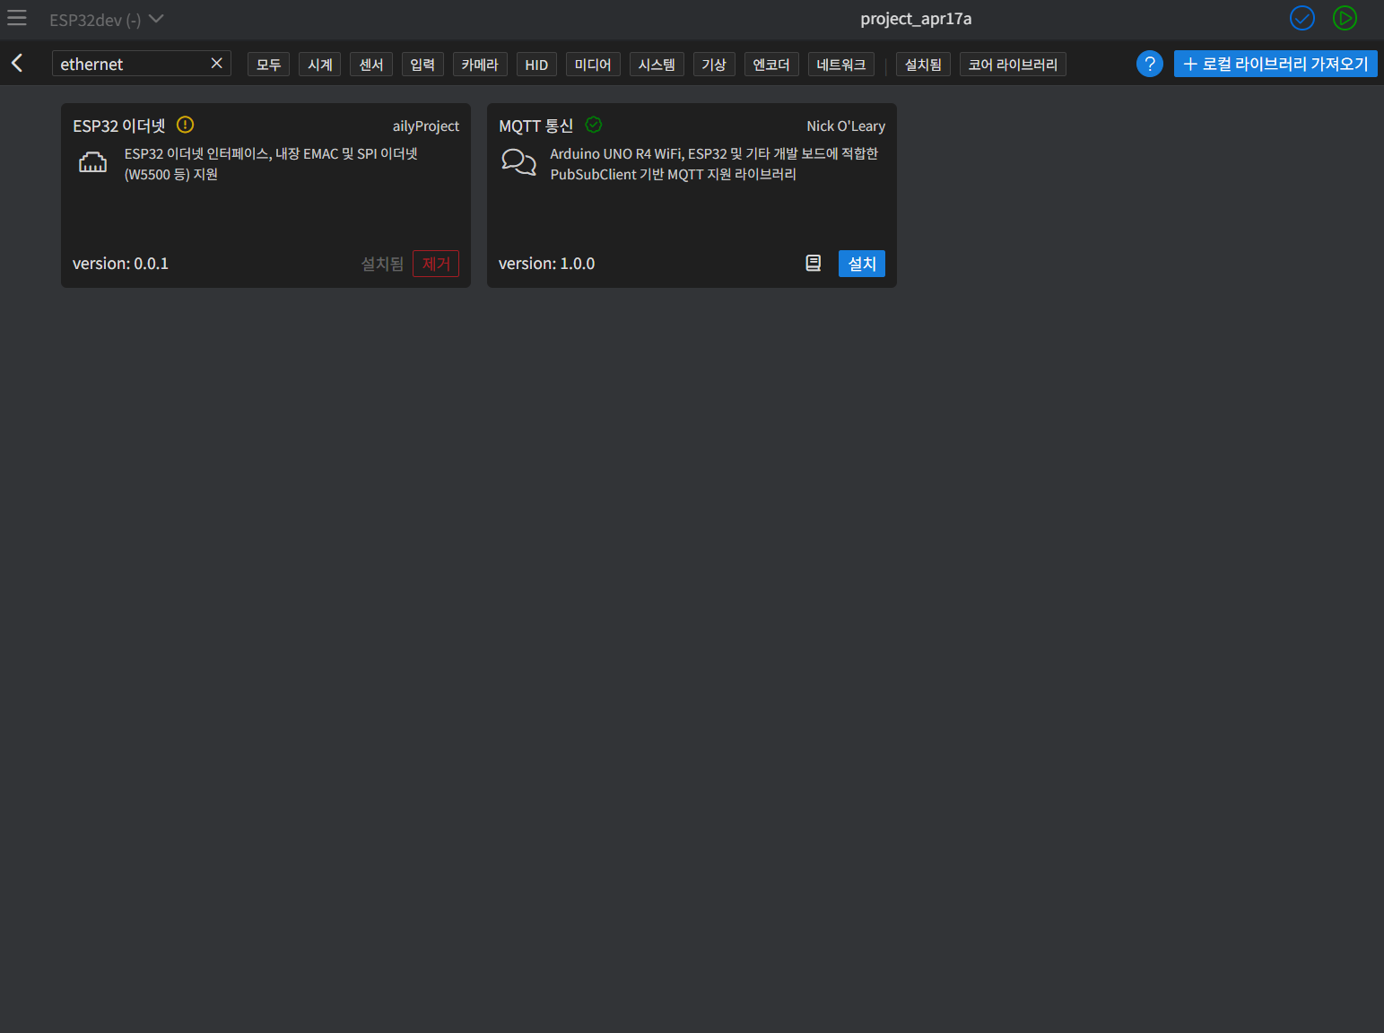Viewport: 1384px width, 1033px height.
Task: Open the blue help question icon
Action: pyautogui.click(x=1149, y=64)
